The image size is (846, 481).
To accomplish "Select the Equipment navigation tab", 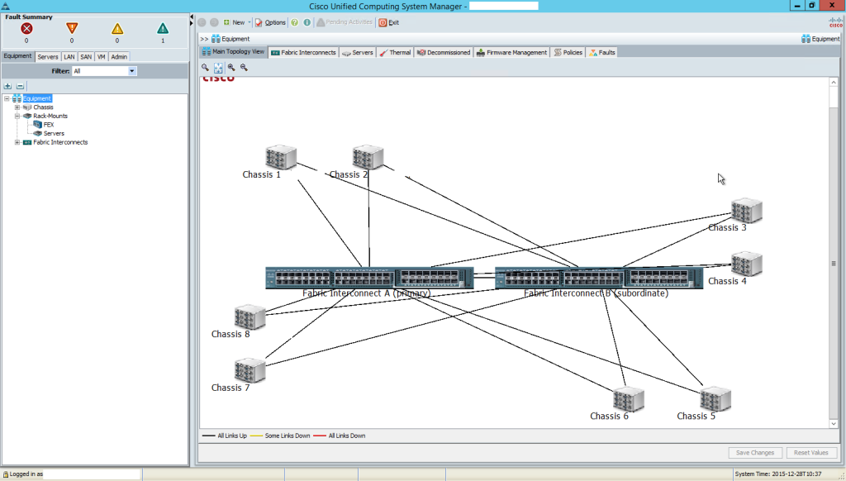I will tap(18, 56).
